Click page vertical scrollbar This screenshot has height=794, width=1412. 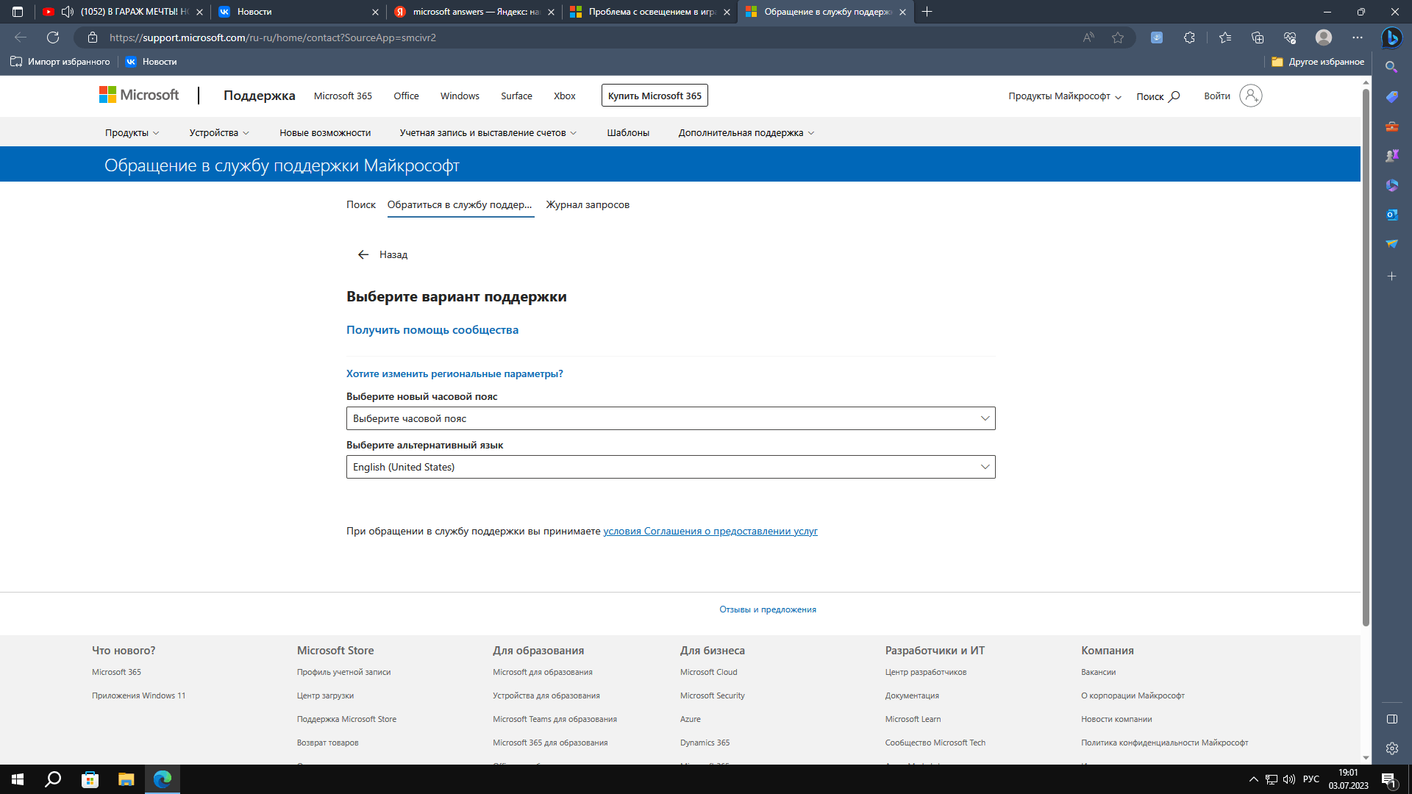click(1366, 357)
